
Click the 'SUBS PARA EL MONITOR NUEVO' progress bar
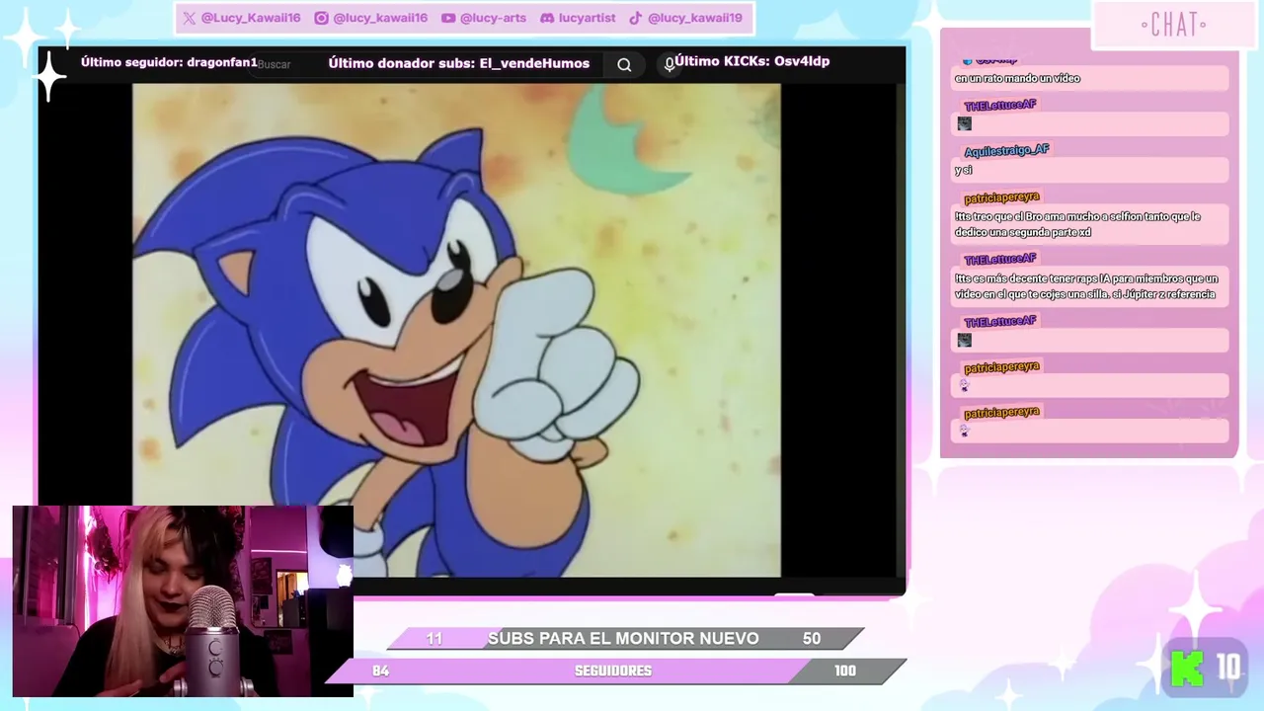(625, 639)
